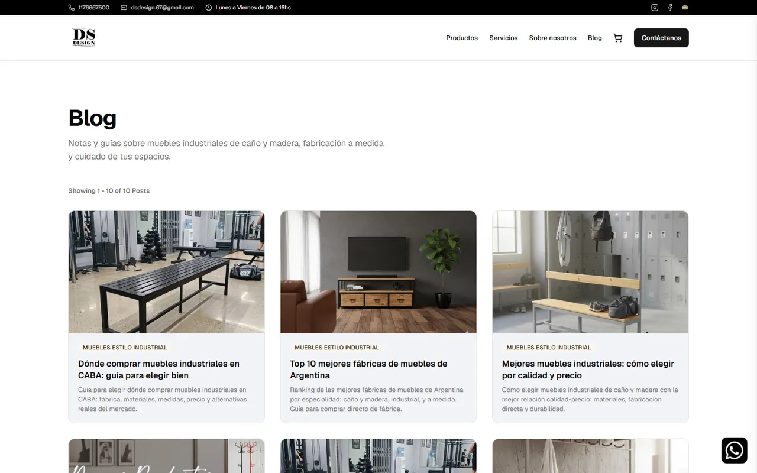Click the category tag on the Top 10 card

tap(337, 348)
